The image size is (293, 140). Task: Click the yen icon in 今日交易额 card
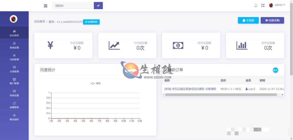tap(50, 45)
